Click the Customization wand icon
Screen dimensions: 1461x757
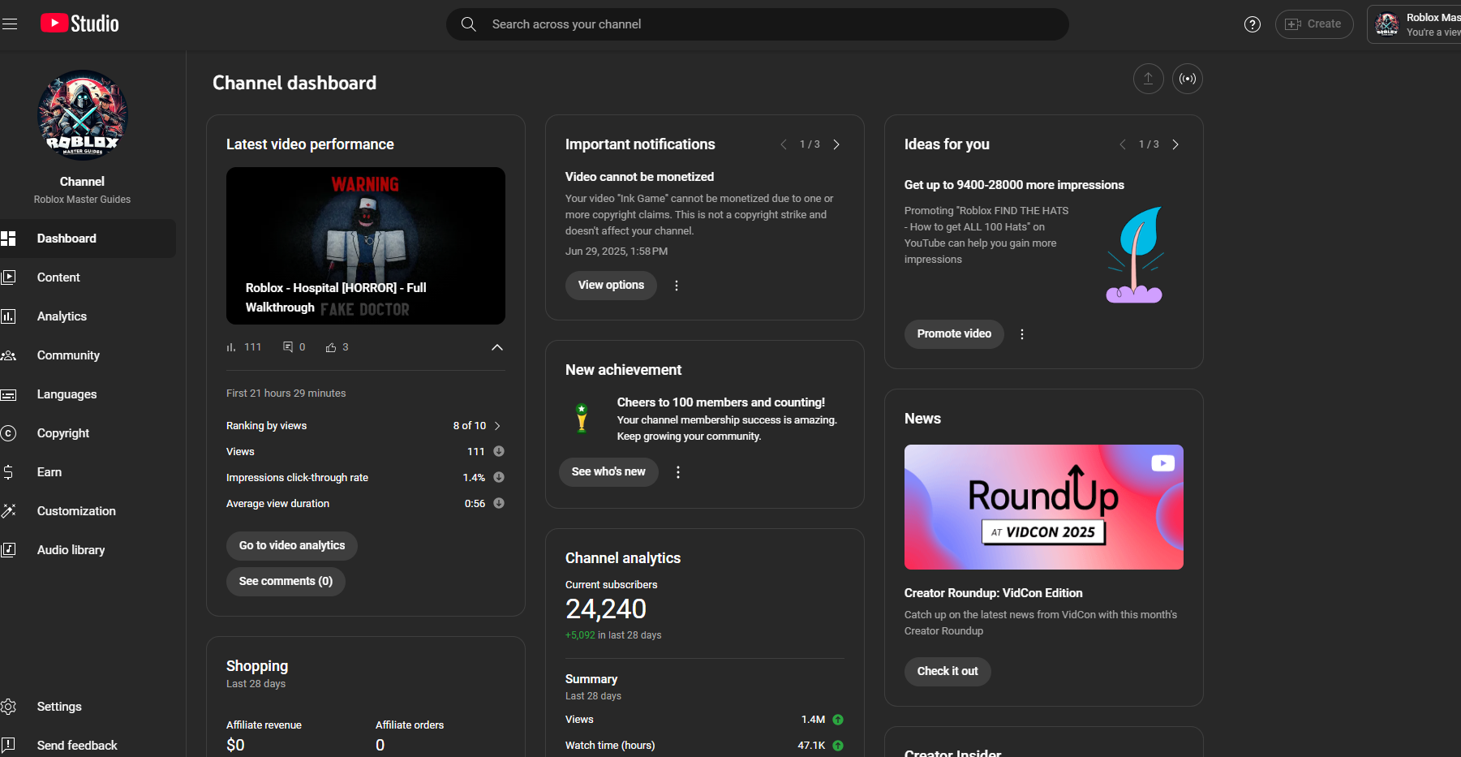[8, 511]
